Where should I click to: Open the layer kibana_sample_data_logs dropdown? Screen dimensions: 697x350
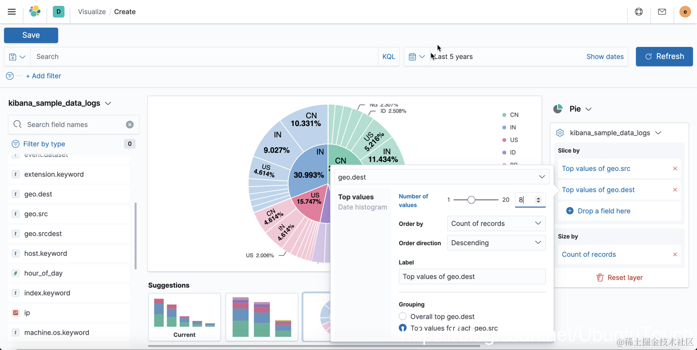pos(616,133)
